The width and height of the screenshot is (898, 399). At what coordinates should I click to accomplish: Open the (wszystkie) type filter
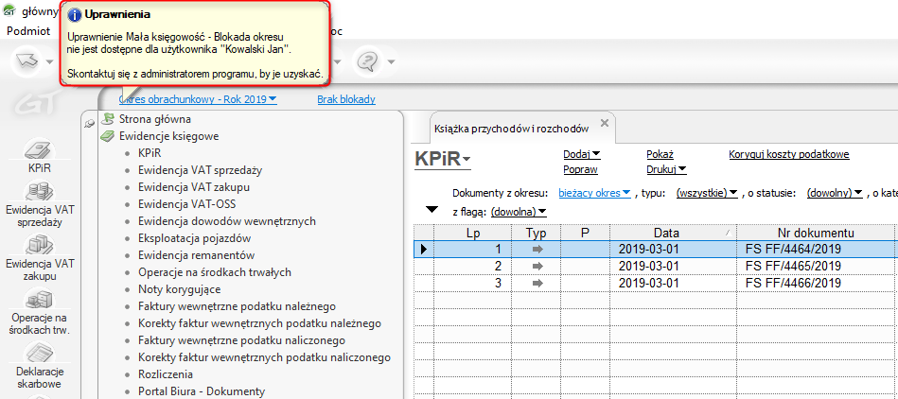pos(707,194)
